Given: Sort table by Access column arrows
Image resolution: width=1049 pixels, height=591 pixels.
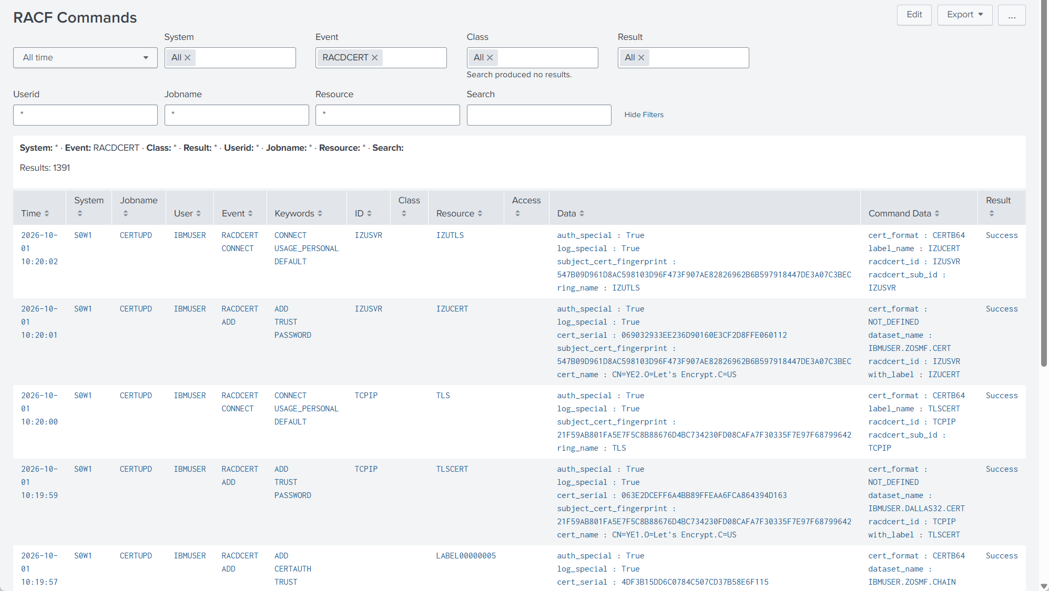Looking at the screenshot, I should click(517, 213).
